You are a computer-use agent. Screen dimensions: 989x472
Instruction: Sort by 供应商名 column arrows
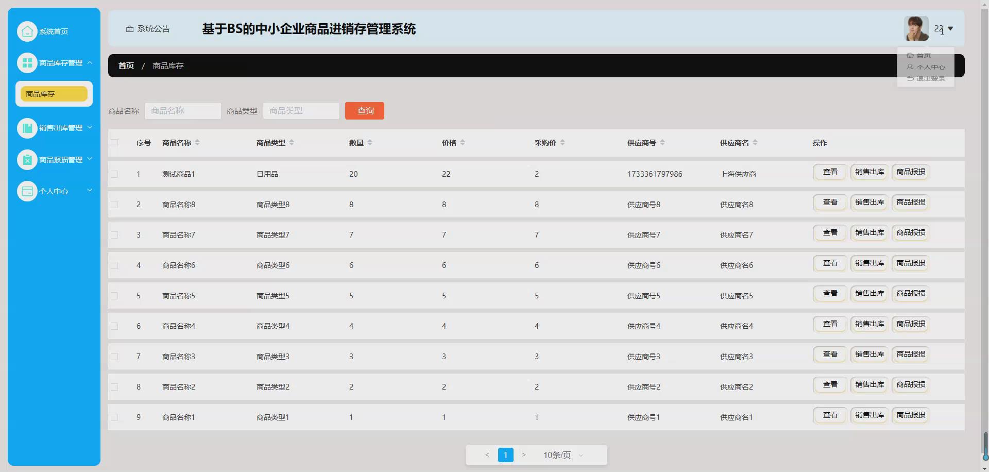755,143
